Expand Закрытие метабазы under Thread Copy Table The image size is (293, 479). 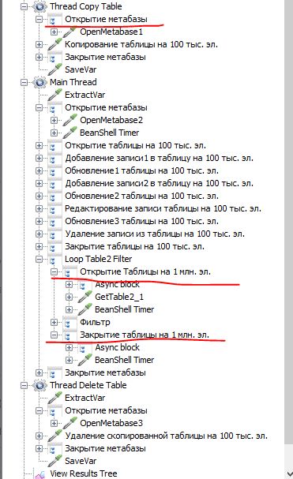(x=39, y=57)
